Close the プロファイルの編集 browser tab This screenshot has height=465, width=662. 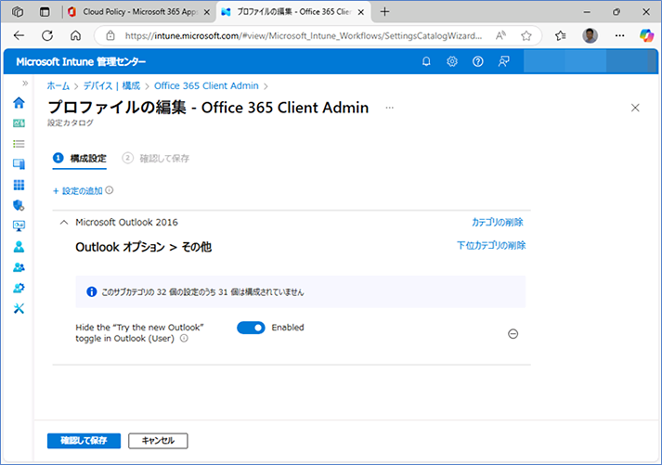pos(361,12)
